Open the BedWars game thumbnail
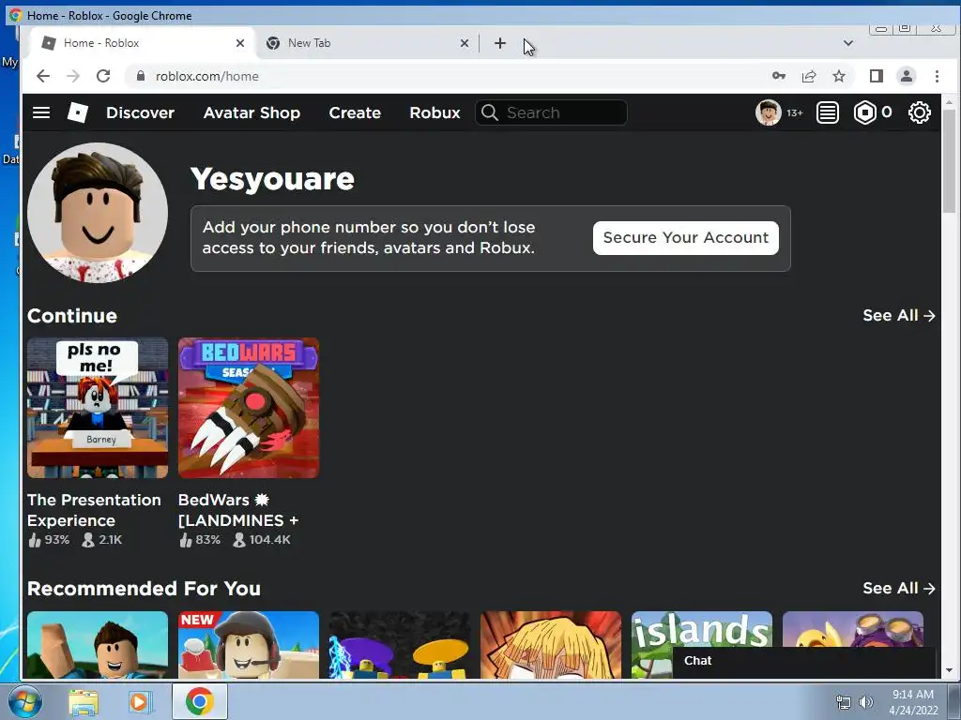Viewport: 961px width, 720px height. point(249,408)
